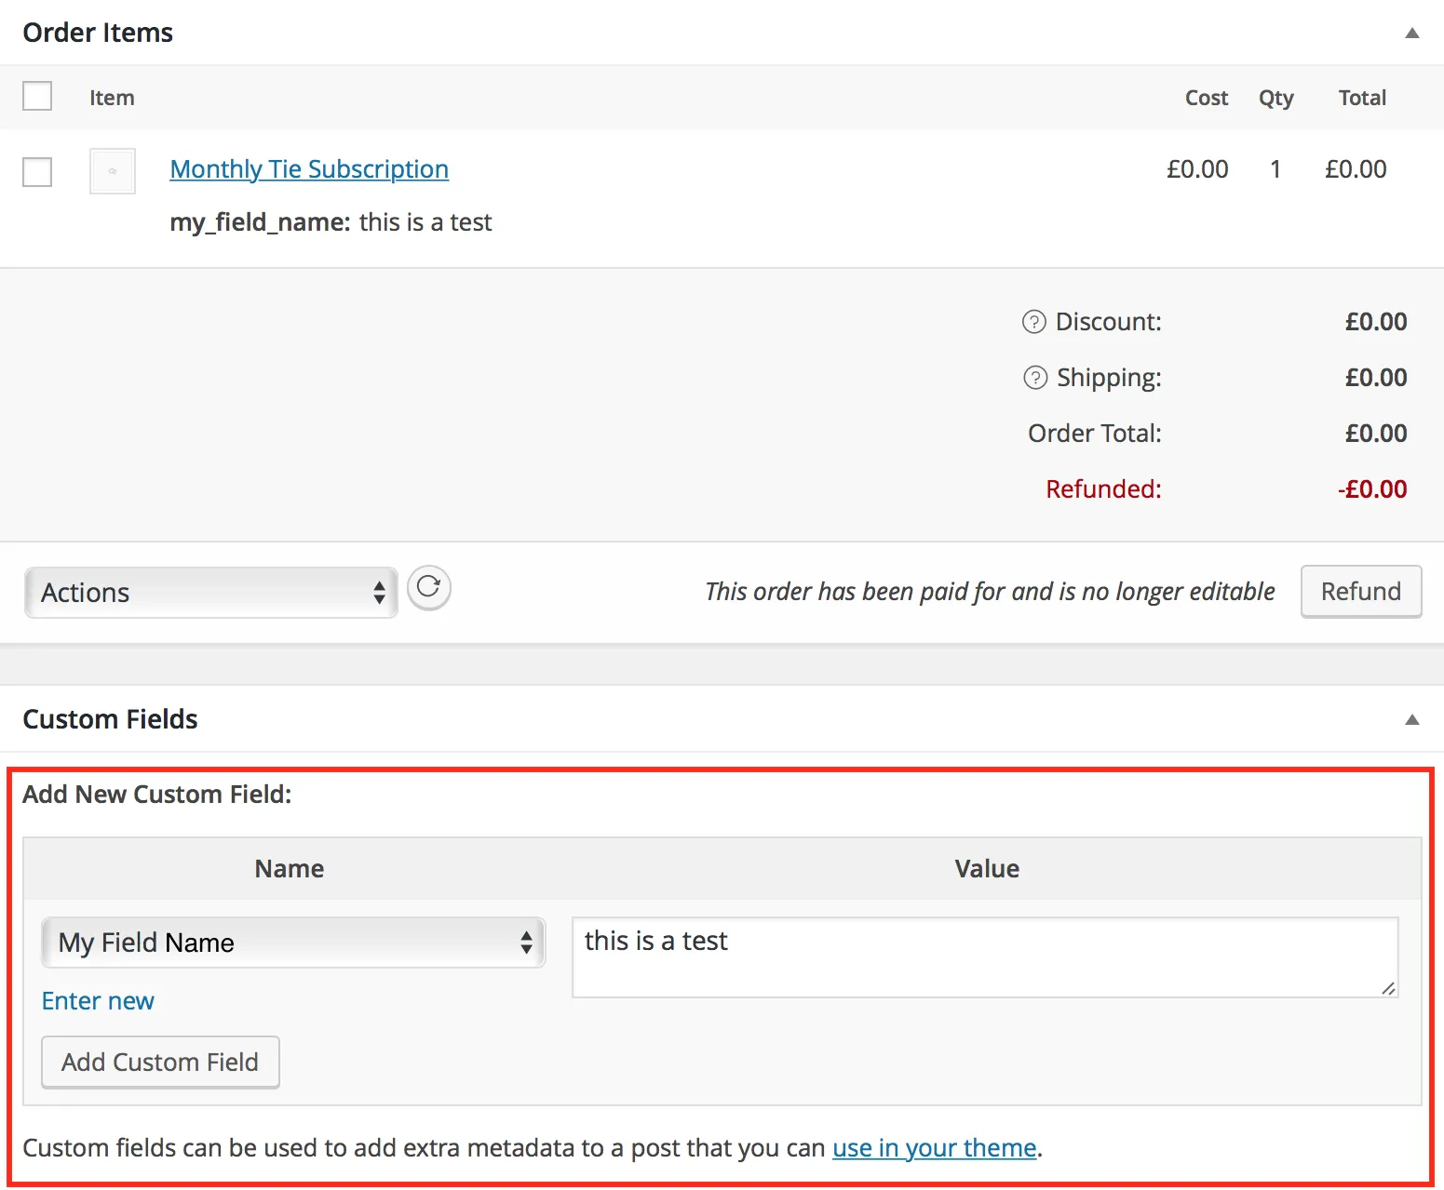Open the My Field Name dropdown
Image resolution: width=1444 pixels, height=1190 pixels.
point(293,943)
